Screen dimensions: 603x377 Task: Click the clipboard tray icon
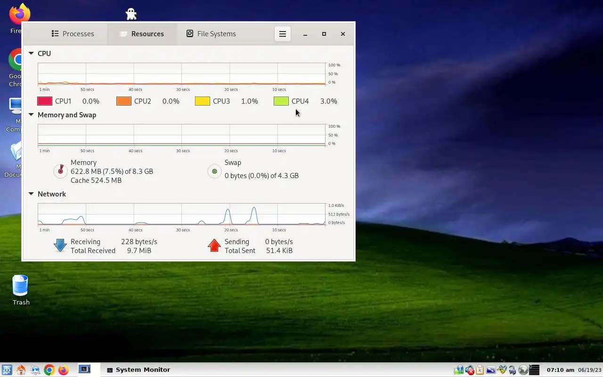pyautogui.click(x=480, y=370)
